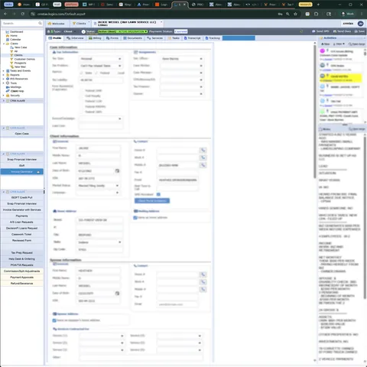367x367 pixels.
Task: Click the search magnifier icon in sidebar
Action: click(40, 23)
